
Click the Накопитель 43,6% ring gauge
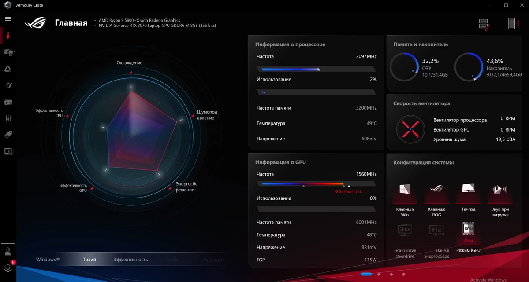click(x=469, y=67)
